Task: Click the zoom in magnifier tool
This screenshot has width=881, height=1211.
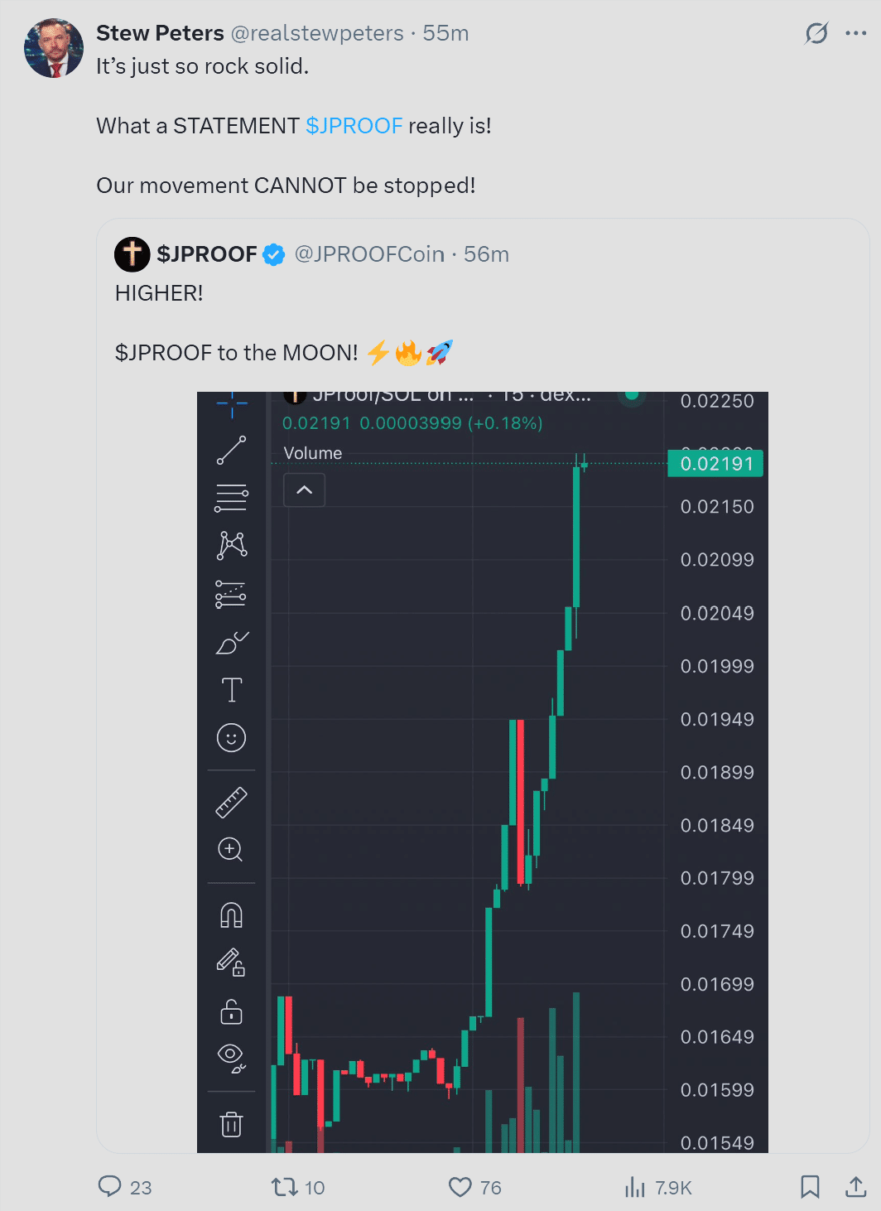Action: (x=231, y=850)
